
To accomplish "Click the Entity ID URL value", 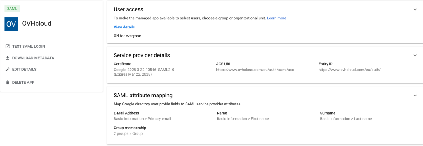I will point(350,70).
